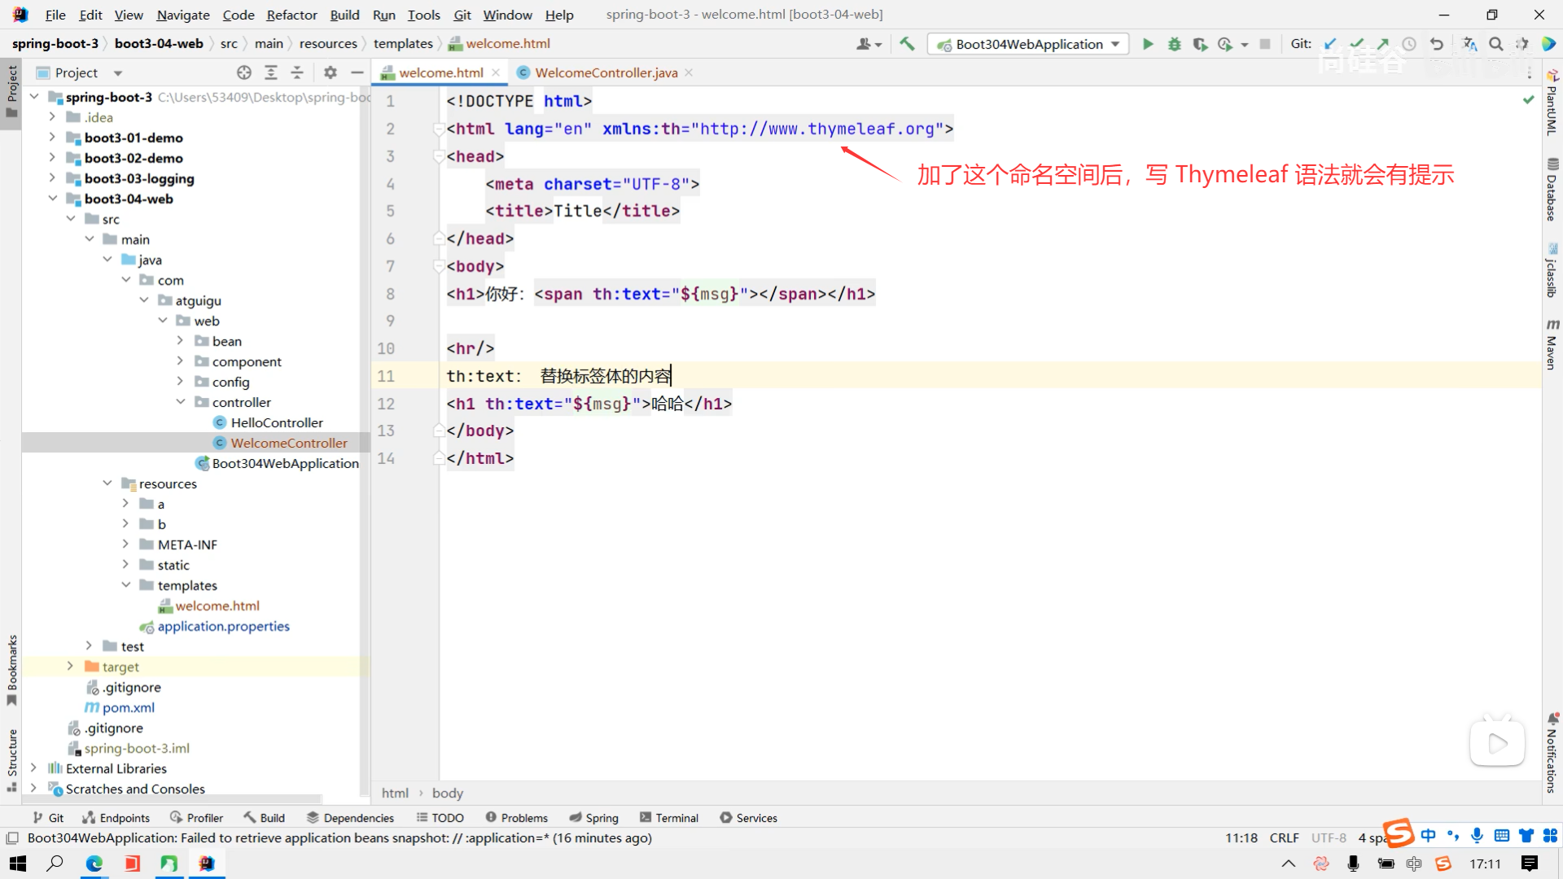Click the Search Everywhere magnifier icon
1563x879 pixels.
(1496, 44)
